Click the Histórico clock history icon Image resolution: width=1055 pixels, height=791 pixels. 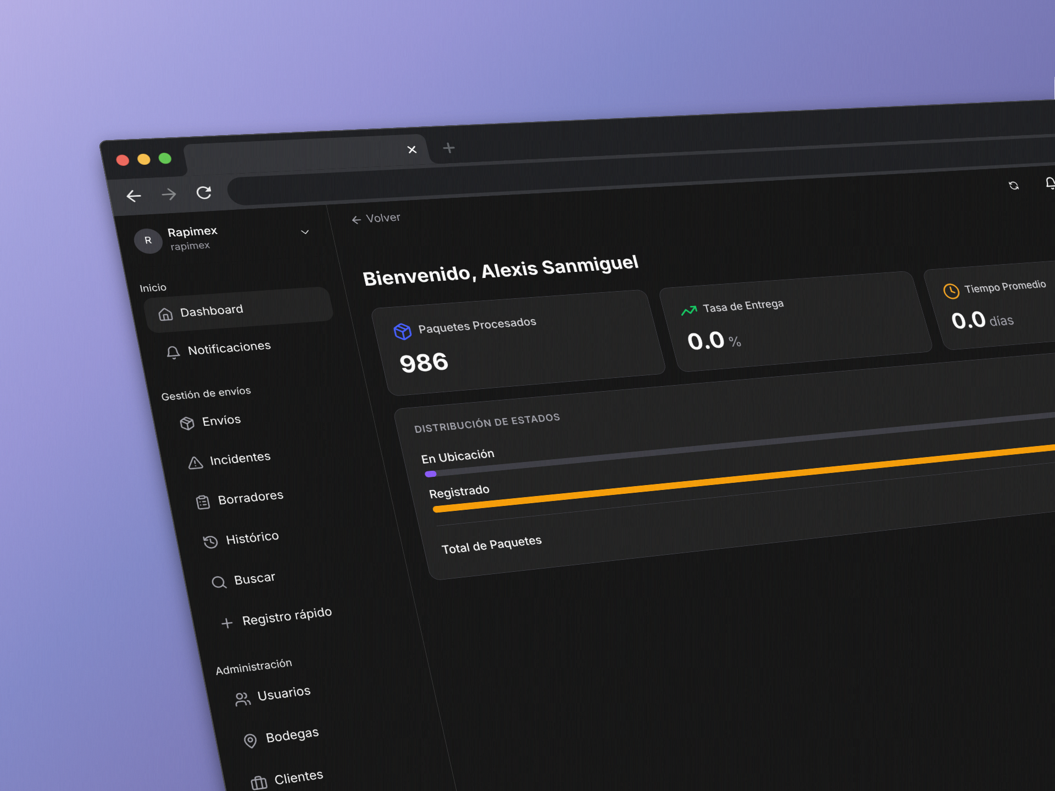click(211, 542)
